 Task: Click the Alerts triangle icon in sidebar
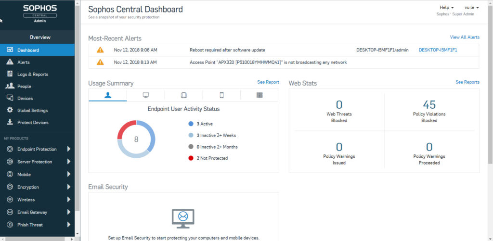(x=10, y=62)
